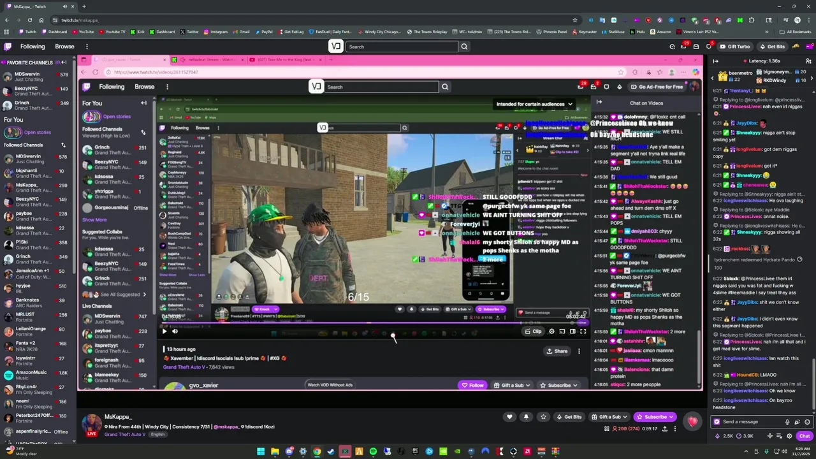The height and width of the screenshot is (459, 816).
Task: Click the magnifier search button
Action: [464, 47]
